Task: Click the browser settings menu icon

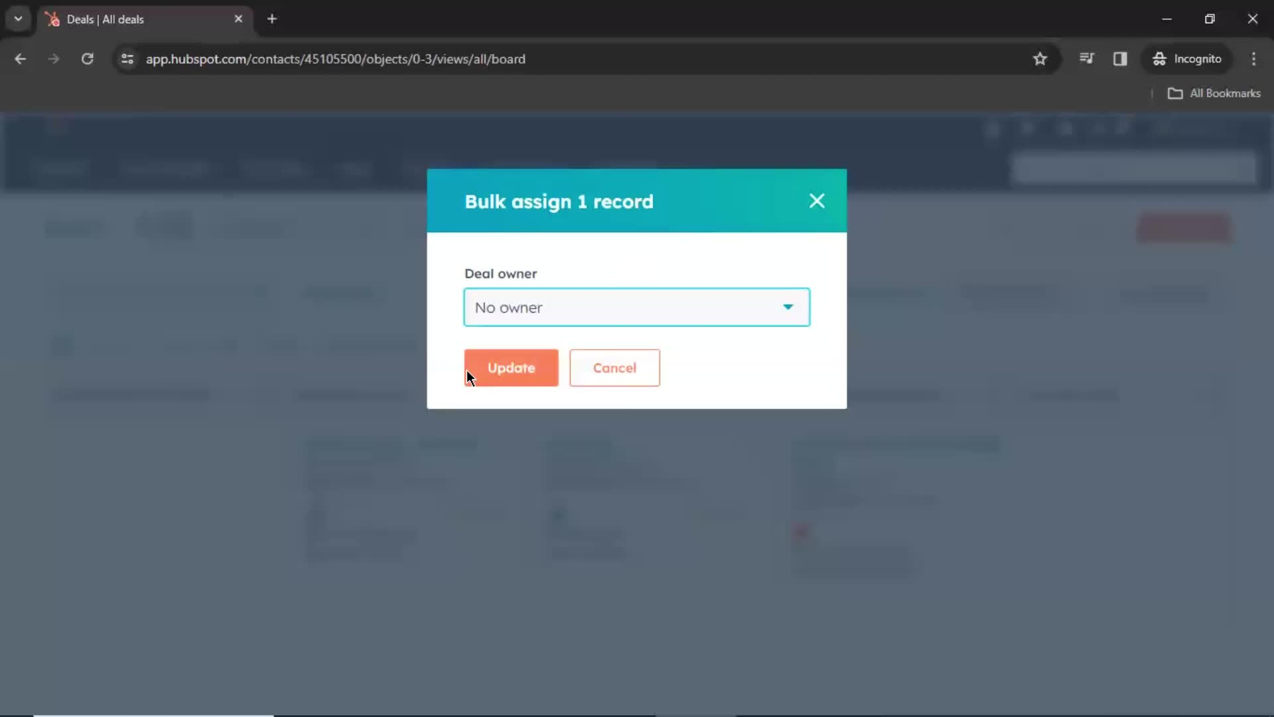Action: pos(1255,58)
